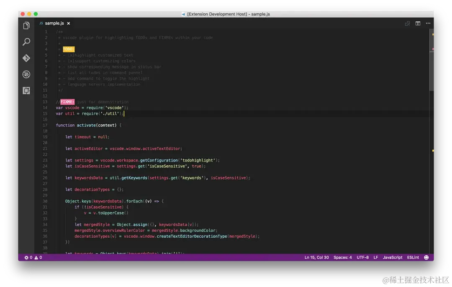Click line number 17 in gutter
Viewport: 452px width, 287px height.
coord(45,125)
